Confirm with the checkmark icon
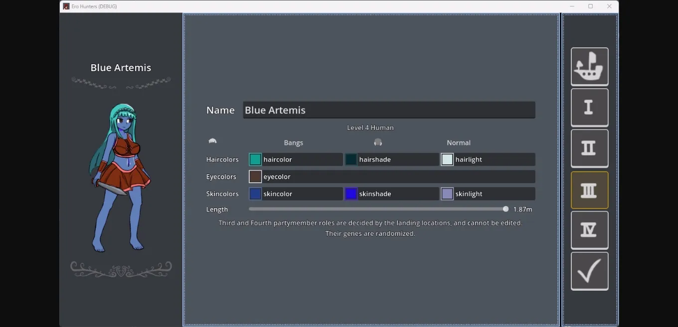The width and height of the screenshot is (678, 327). click(590, 271)
